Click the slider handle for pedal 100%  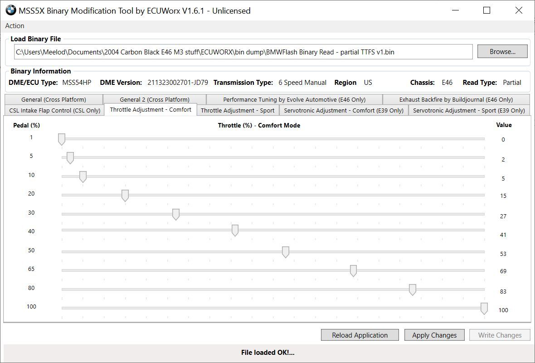pos(484,309)
